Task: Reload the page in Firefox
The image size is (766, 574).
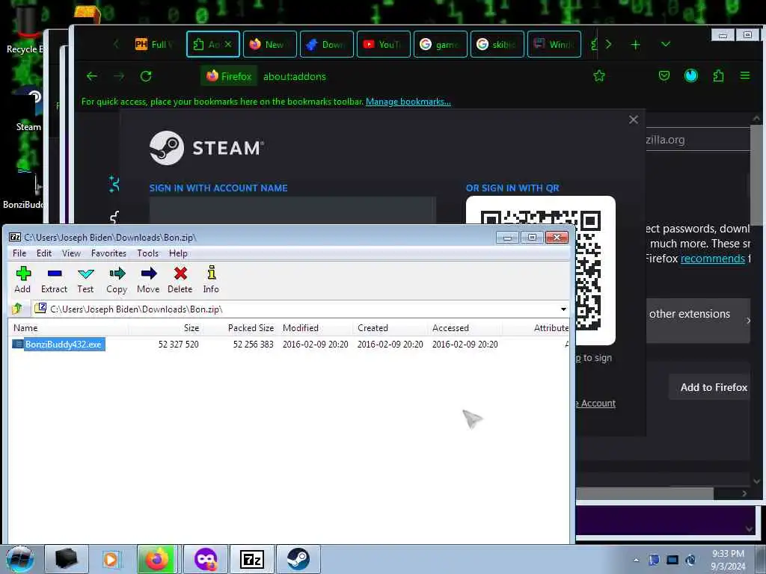Action: coord(146,76)
